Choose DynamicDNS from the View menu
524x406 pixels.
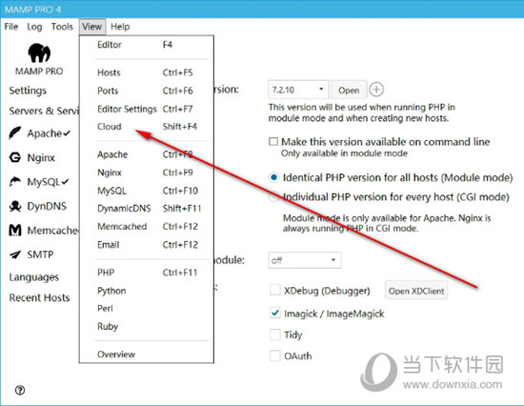point(147,209)
